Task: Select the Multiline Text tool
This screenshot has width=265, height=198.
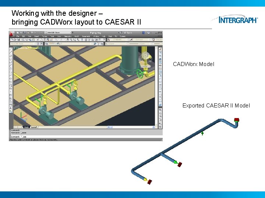Action: 11,108
